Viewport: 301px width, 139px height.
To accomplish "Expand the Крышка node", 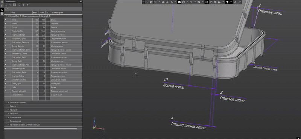I will (8, 110).
